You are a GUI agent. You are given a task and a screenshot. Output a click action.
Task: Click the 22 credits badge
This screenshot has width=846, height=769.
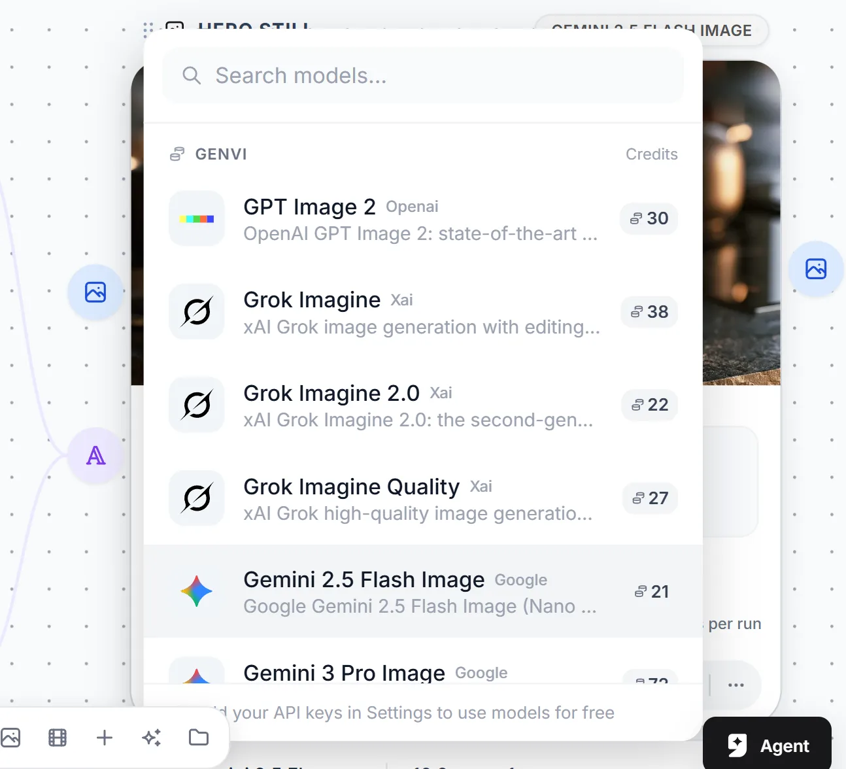click(650, 405)
